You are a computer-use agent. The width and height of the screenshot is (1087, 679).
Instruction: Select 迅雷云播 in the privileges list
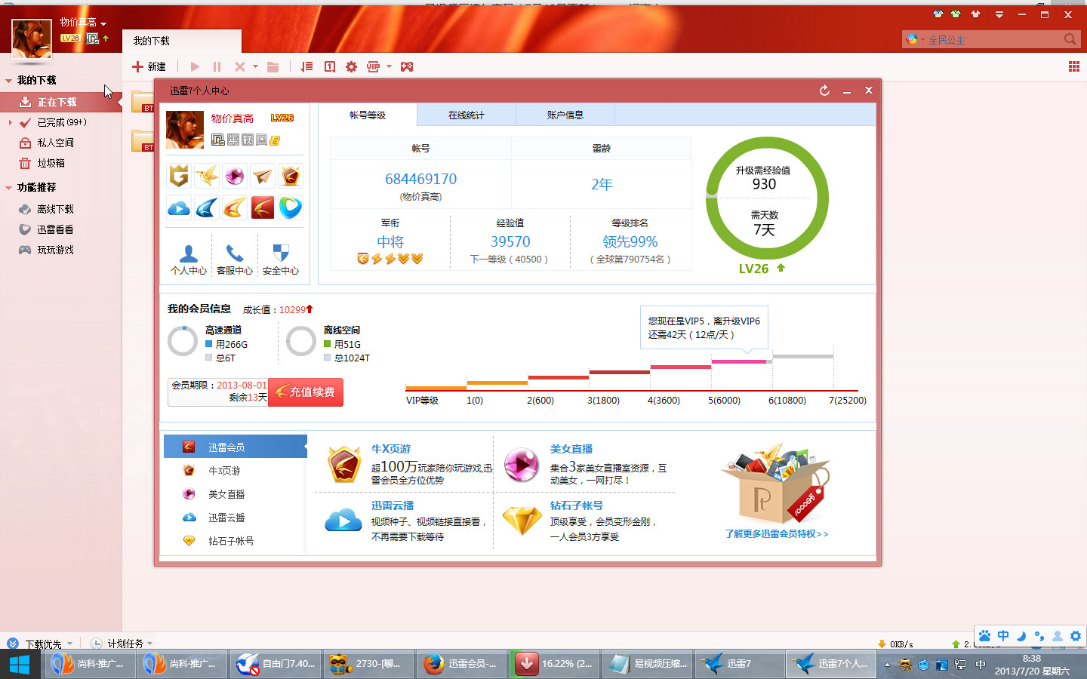tap(236, 518)
